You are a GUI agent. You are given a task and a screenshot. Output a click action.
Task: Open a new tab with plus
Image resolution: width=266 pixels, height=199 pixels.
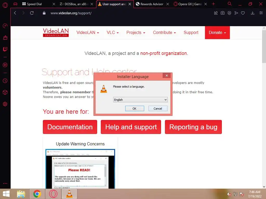point(214,4)
